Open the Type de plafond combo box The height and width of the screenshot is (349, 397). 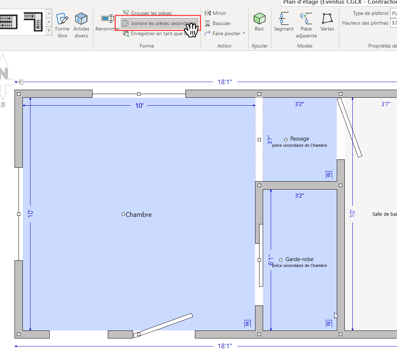(393, 13)
